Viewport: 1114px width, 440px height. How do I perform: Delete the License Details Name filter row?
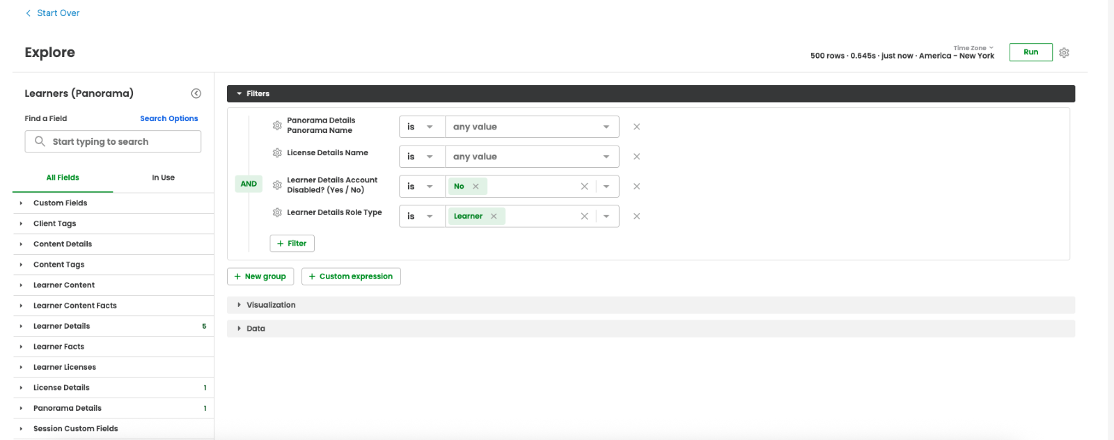click(x=636, y=157)
